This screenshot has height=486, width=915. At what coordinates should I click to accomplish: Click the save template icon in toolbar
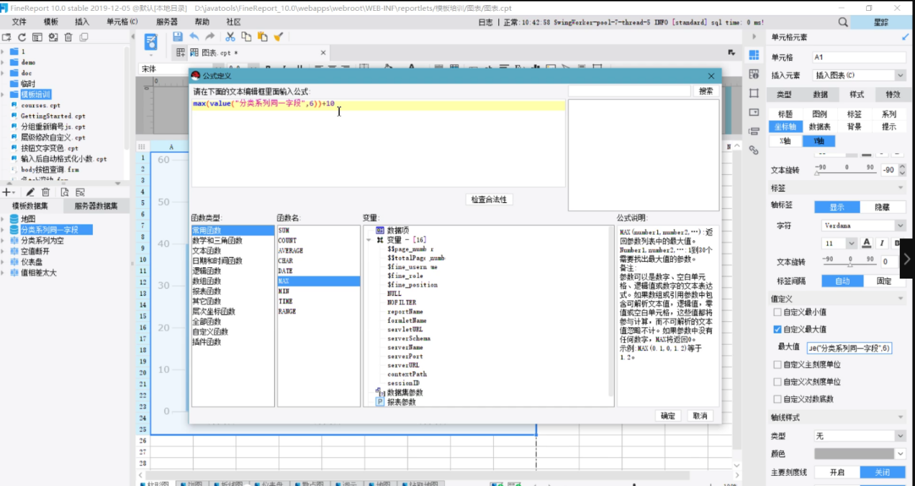click(176, 37)
